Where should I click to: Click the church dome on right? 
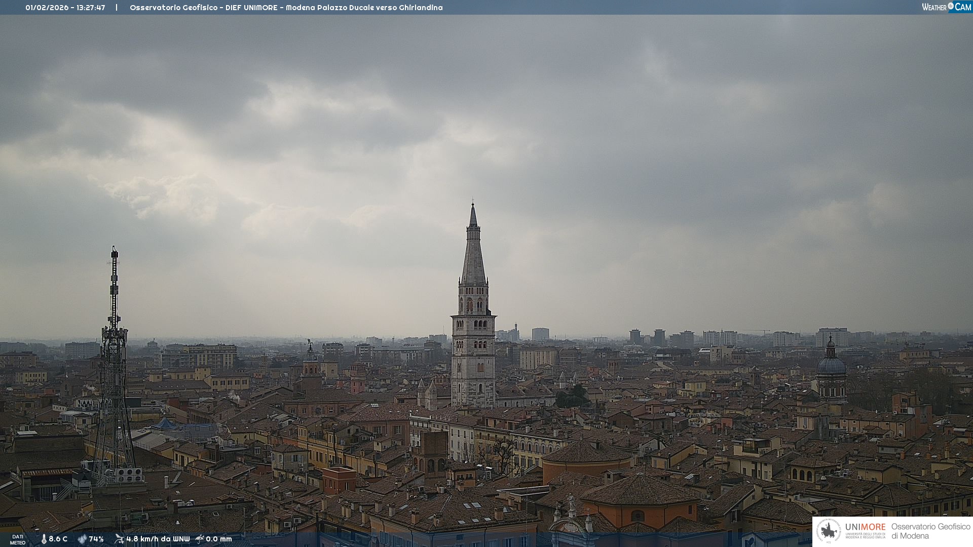click(x=831, y=365)
